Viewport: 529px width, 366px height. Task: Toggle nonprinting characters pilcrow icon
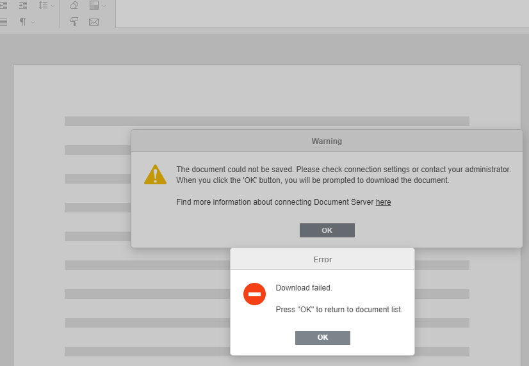(x=23, y=22)
